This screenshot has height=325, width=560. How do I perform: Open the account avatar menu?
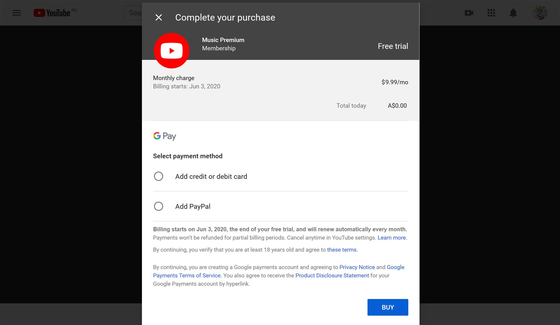(540, 13)
